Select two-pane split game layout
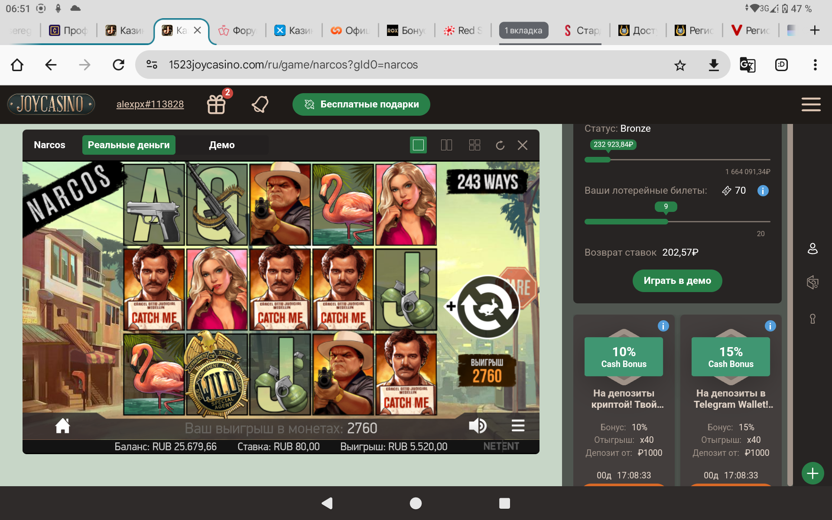The image size is (832, 520). (446, 145)
